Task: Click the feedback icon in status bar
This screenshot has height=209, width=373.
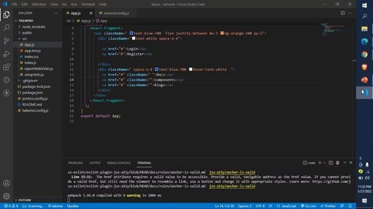Action: click(x=342, y=206)
